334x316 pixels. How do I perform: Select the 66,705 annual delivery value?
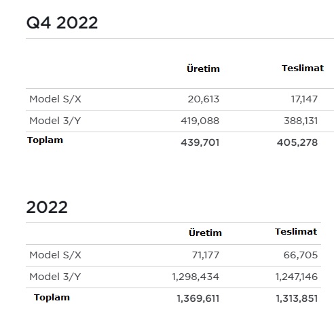click(x=301, y=255)
